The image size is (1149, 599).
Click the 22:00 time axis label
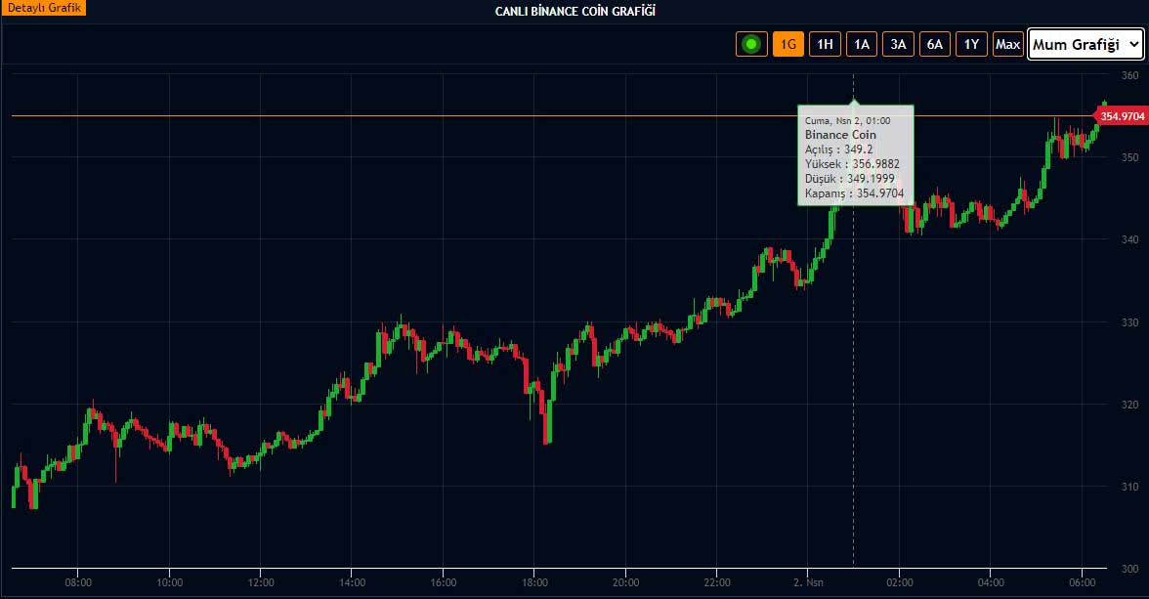click(717, 582)
